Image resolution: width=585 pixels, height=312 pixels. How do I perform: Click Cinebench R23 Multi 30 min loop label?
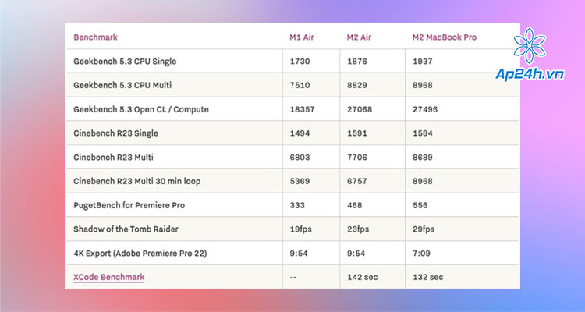(137, 181)
